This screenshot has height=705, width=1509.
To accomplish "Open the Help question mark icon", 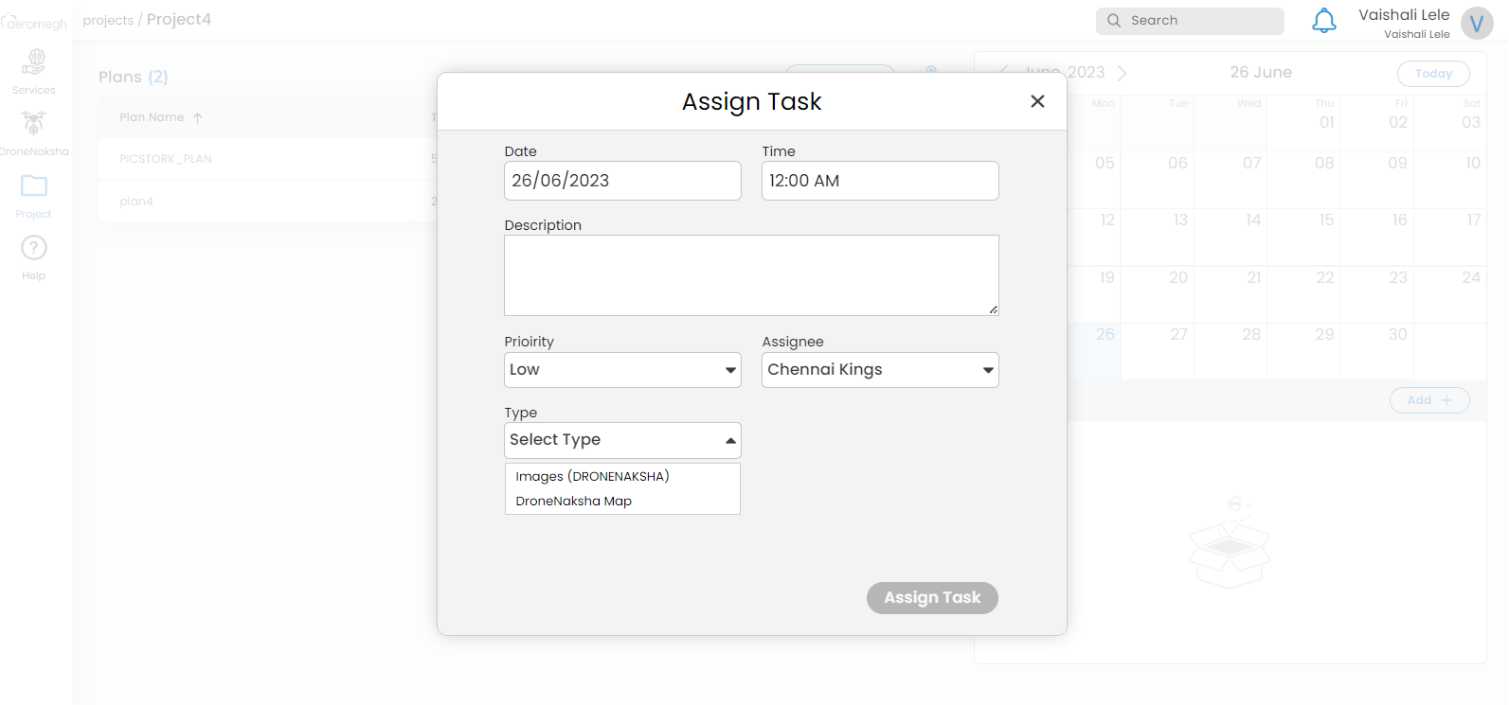I will pyautogui.click(x=34, y=248).
